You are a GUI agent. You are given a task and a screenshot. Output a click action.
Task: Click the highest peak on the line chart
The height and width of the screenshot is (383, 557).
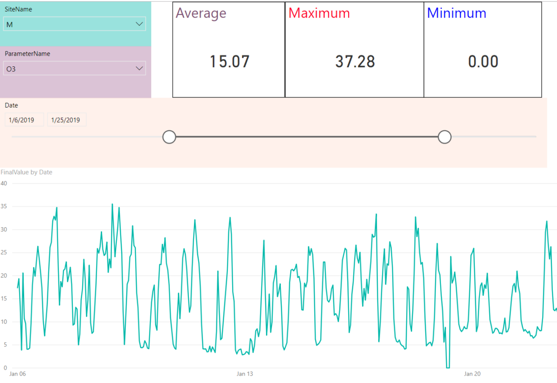pos(112,204)
